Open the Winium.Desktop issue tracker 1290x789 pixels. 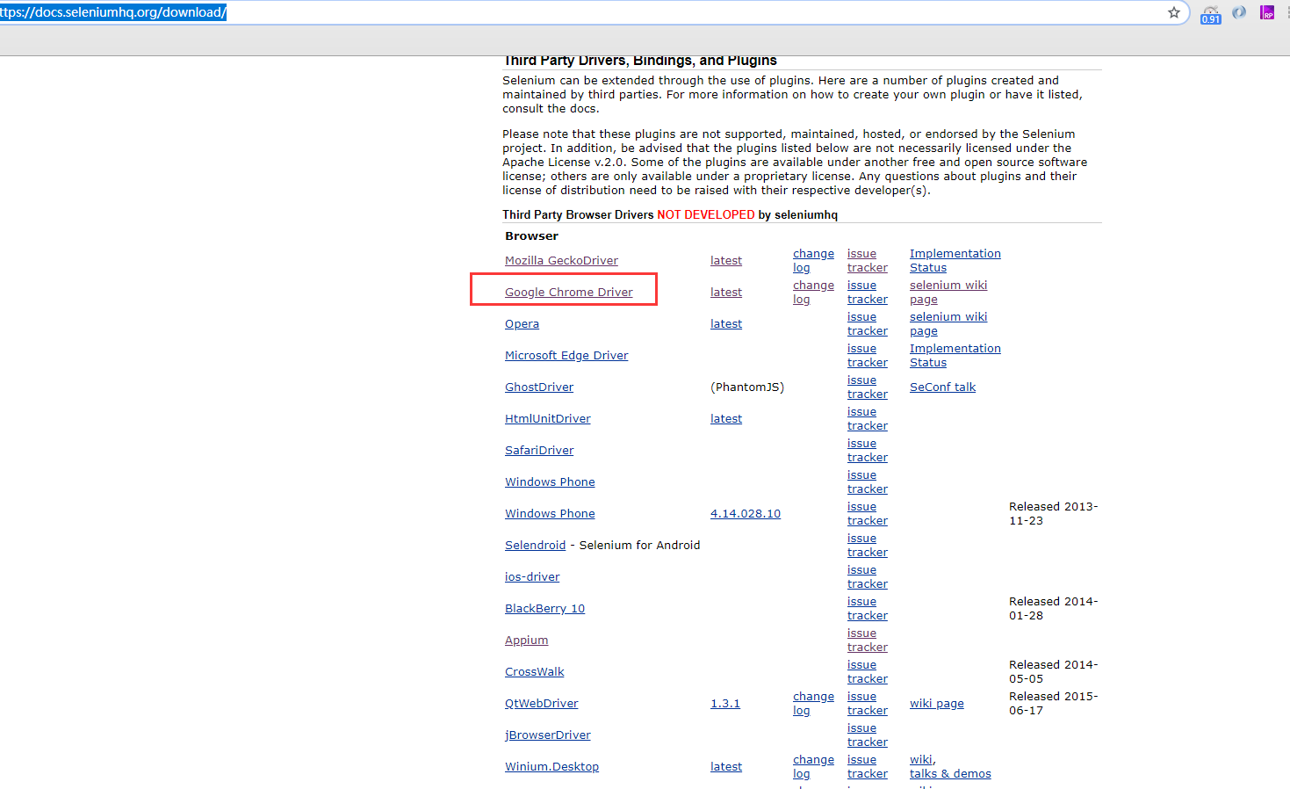pos(868,766)
